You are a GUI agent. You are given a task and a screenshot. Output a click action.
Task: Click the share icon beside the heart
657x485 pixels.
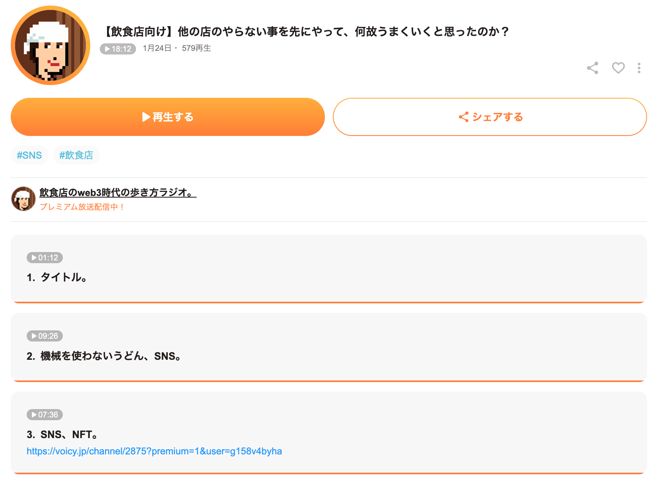[x=593, y=68]
